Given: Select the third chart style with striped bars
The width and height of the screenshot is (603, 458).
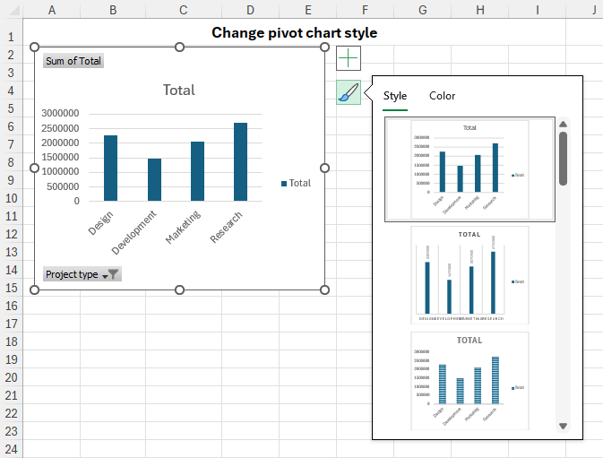Looking at the screenshot, I should coord(469,381).
